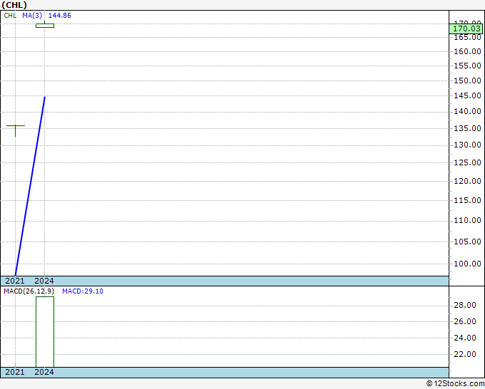485x389 pixels.
Task: Click the MA(3) indicator label
Action: click(32, 16)
